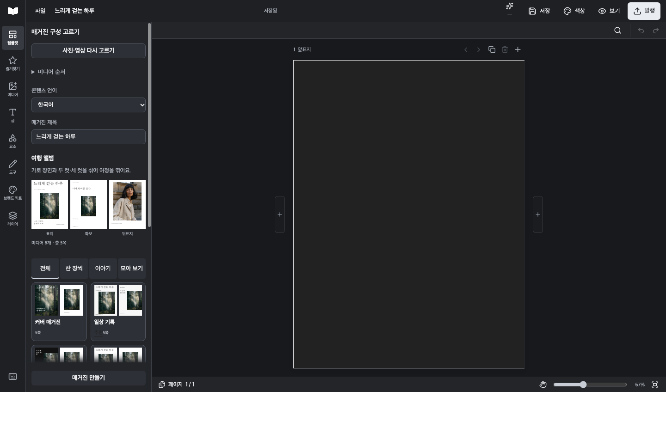Select the 한 장씩 tab
This screenshot has width=666, height=422.
pos(74,269)
